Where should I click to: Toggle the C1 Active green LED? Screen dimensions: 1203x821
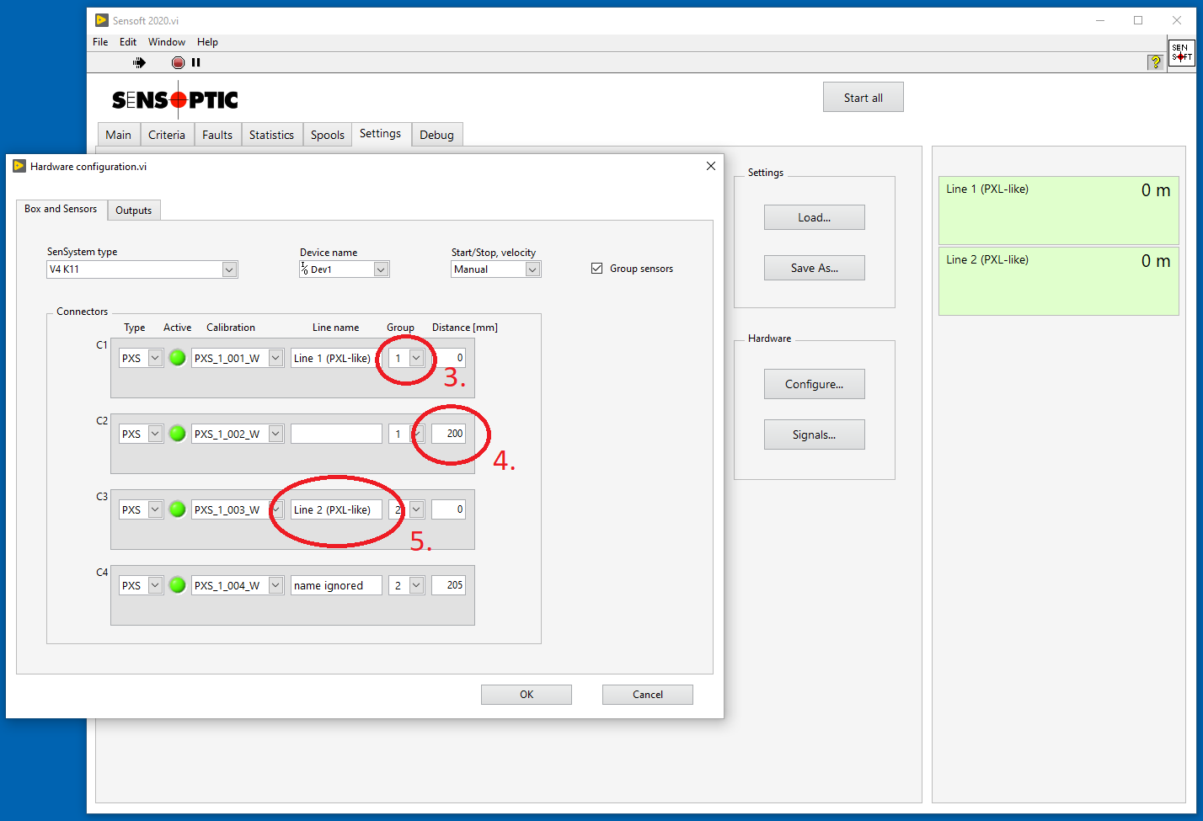point(177,358)
